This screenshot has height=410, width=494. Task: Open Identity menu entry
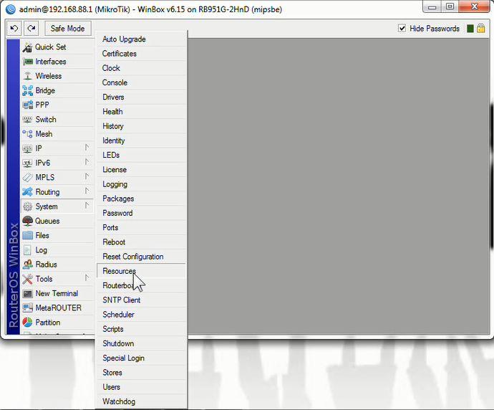(141, 140)
